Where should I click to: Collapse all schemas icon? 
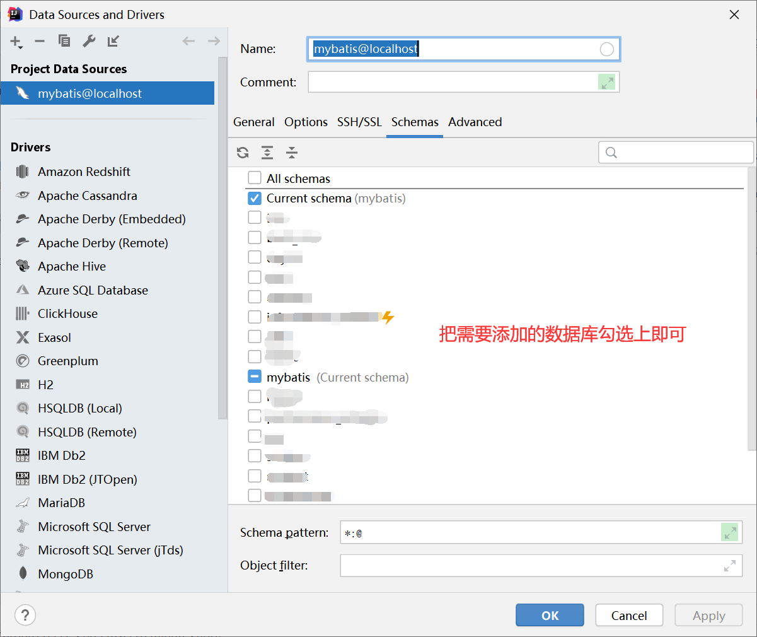[292, 152]
